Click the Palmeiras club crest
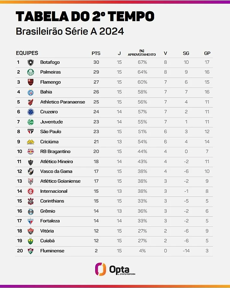The image size is (230, 288). point(31,72)
